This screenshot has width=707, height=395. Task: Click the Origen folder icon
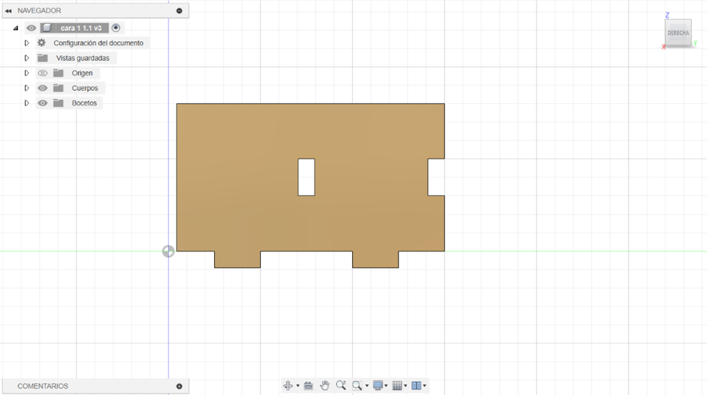tap(58, 73)
